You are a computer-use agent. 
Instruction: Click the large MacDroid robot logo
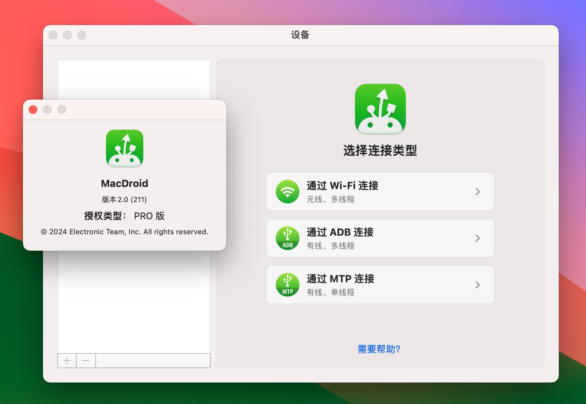380,109
